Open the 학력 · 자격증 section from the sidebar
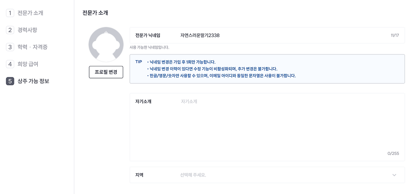Viewport: 416px width, 194px height. coord(29,47)
